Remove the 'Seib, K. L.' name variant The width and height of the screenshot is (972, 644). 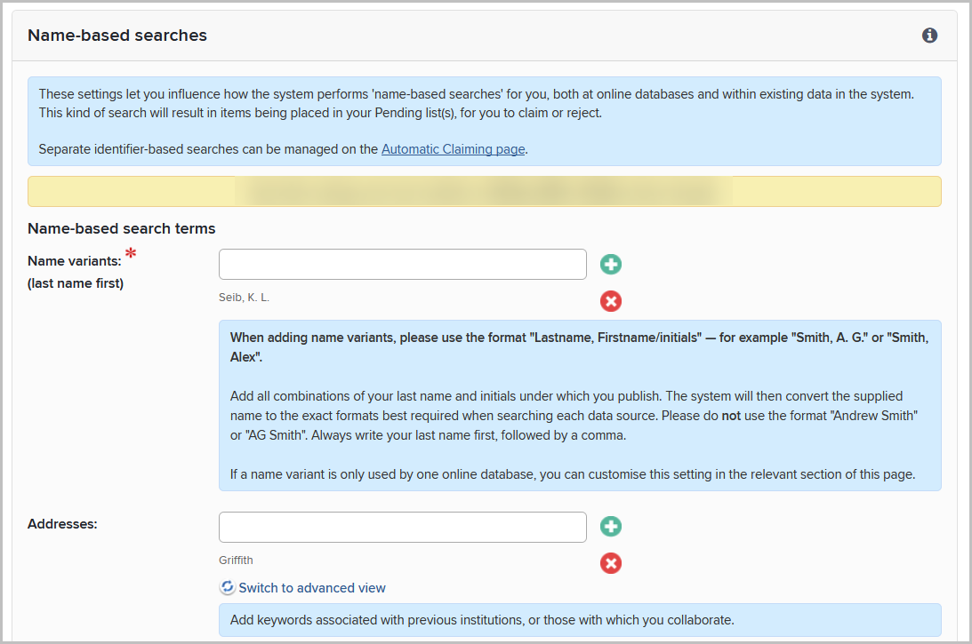coord(610,301)
